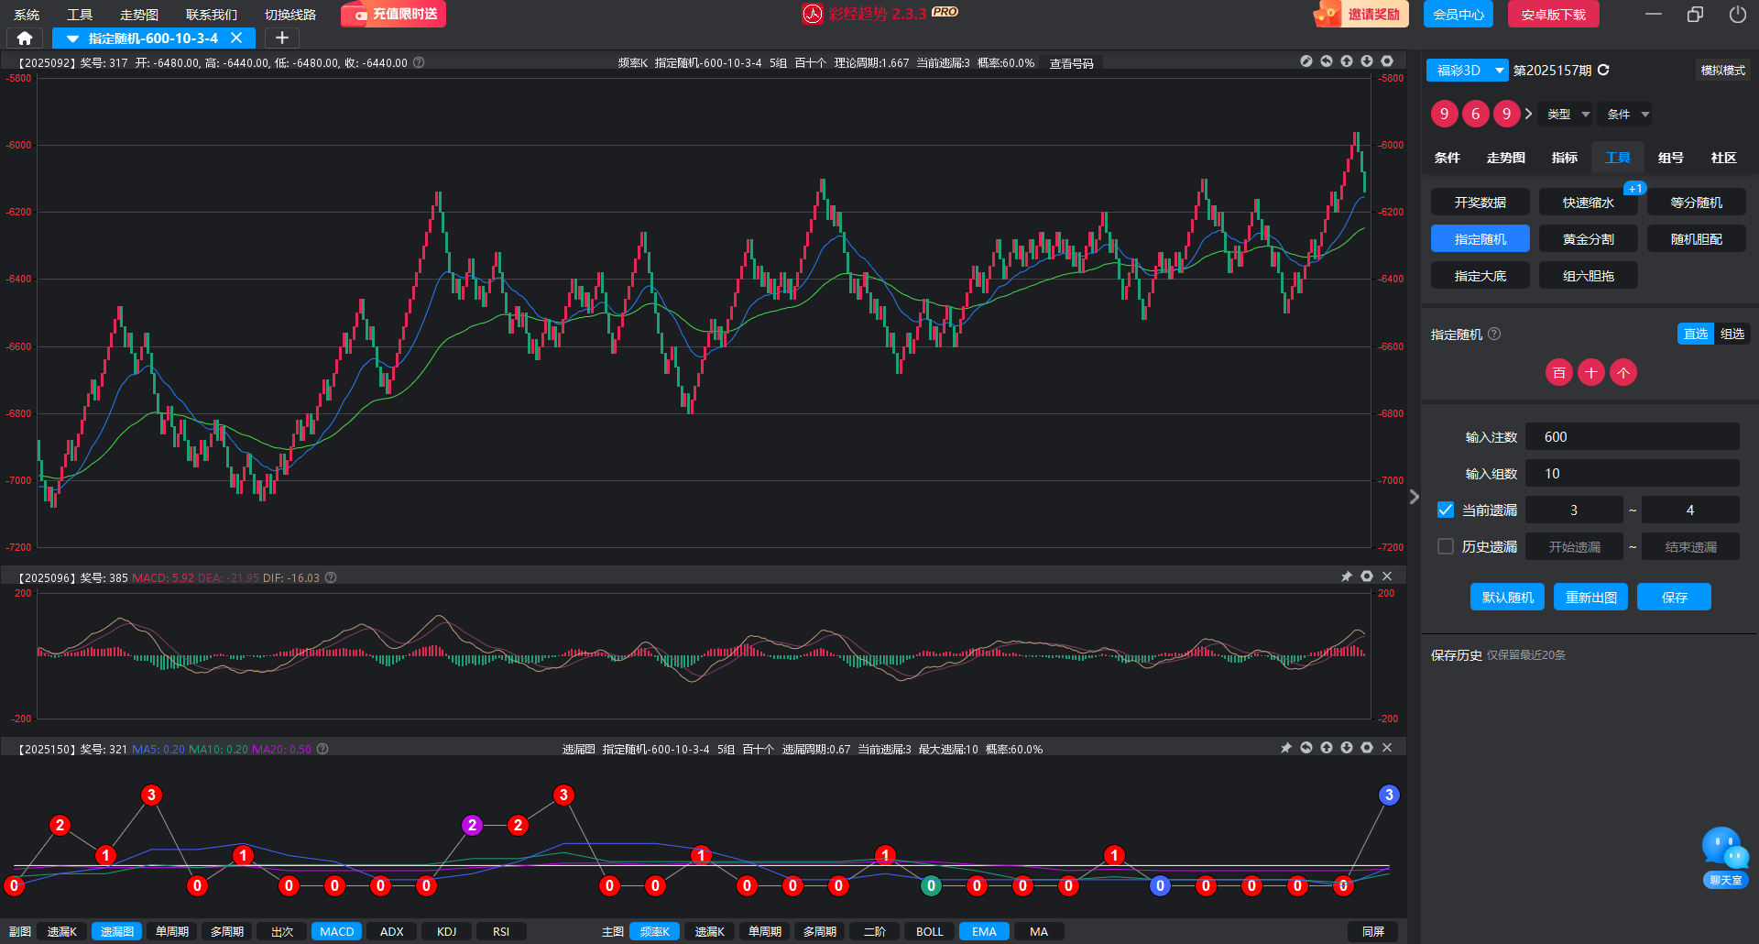Click the home icon tab

pyautogui.click(x=25, y=38)
